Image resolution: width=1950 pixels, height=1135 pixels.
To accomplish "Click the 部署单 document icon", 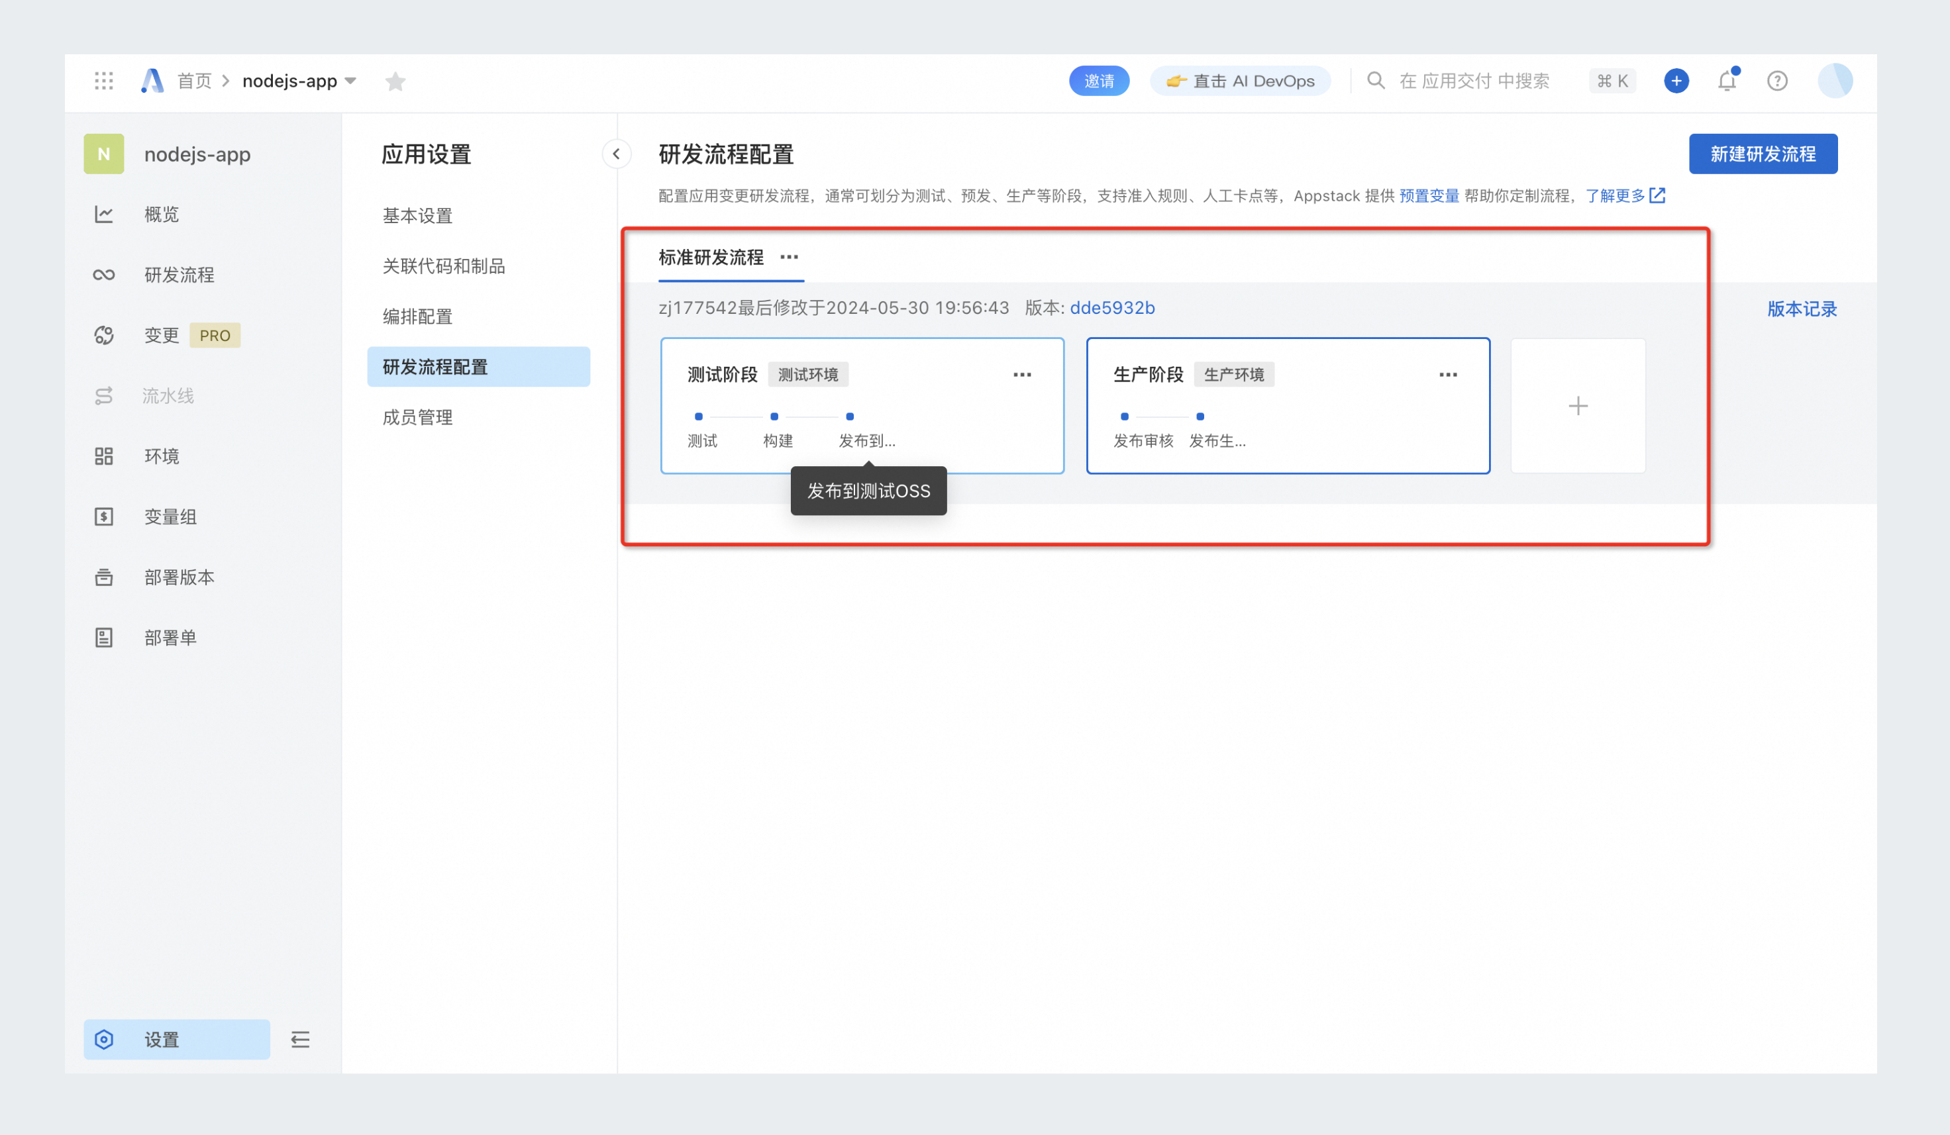I will pos(104,638).
